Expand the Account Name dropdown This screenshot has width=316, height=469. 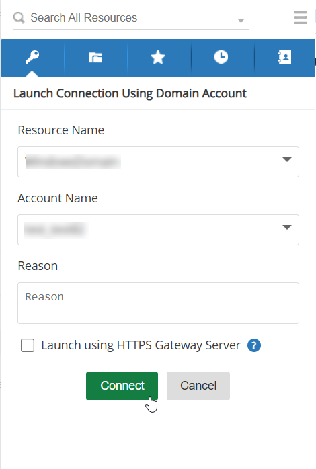[287, 227]
